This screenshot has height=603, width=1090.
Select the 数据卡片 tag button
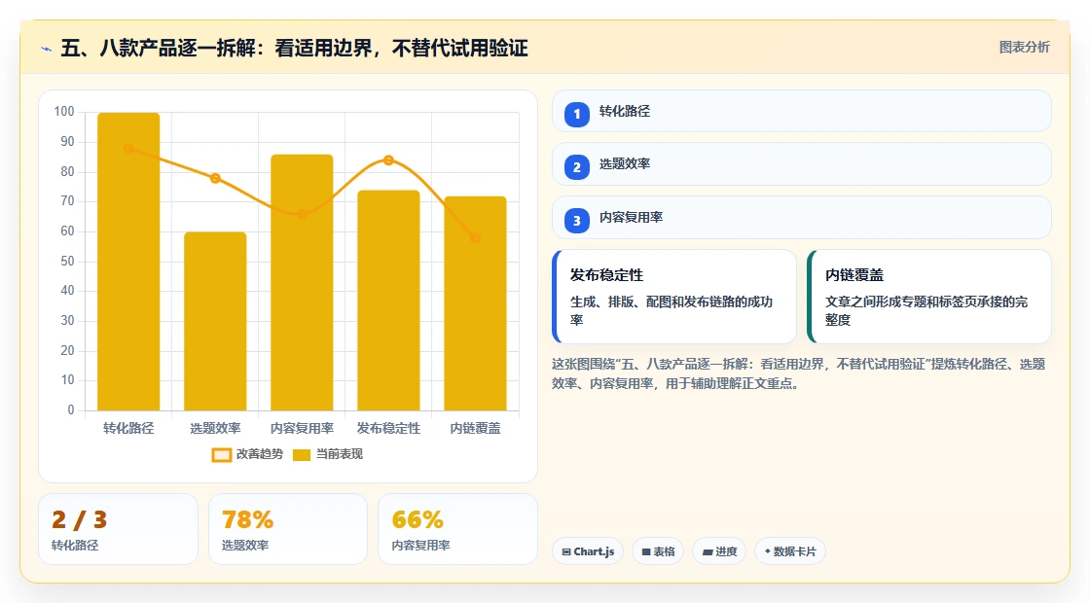(790, 551)
